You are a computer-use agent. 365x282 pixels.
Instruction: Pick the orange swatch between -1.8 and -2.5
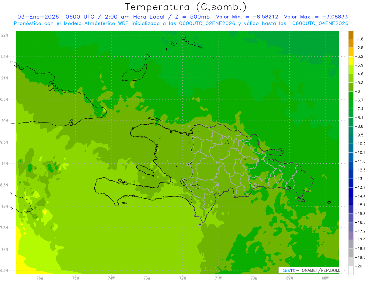tap(351, 44)
